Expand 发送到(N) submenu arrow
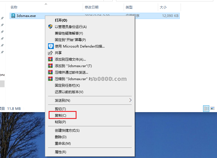Viewport: 217px width, 158px height. pyautogui.click(x=130, y=100)
